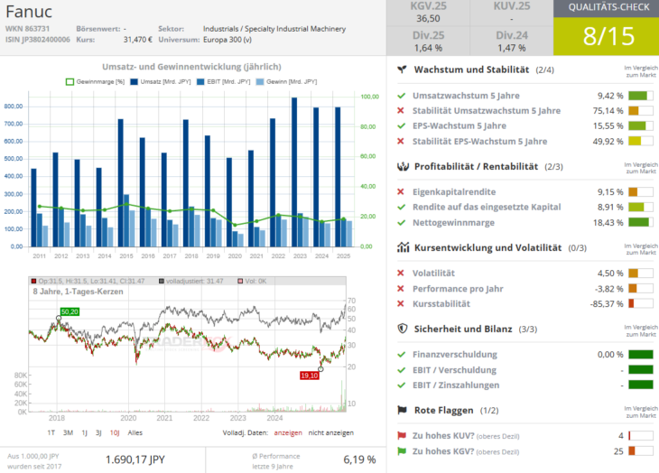Toggle EBIT [Mrd. JPY] legend entry

click(x=221, y=81)
